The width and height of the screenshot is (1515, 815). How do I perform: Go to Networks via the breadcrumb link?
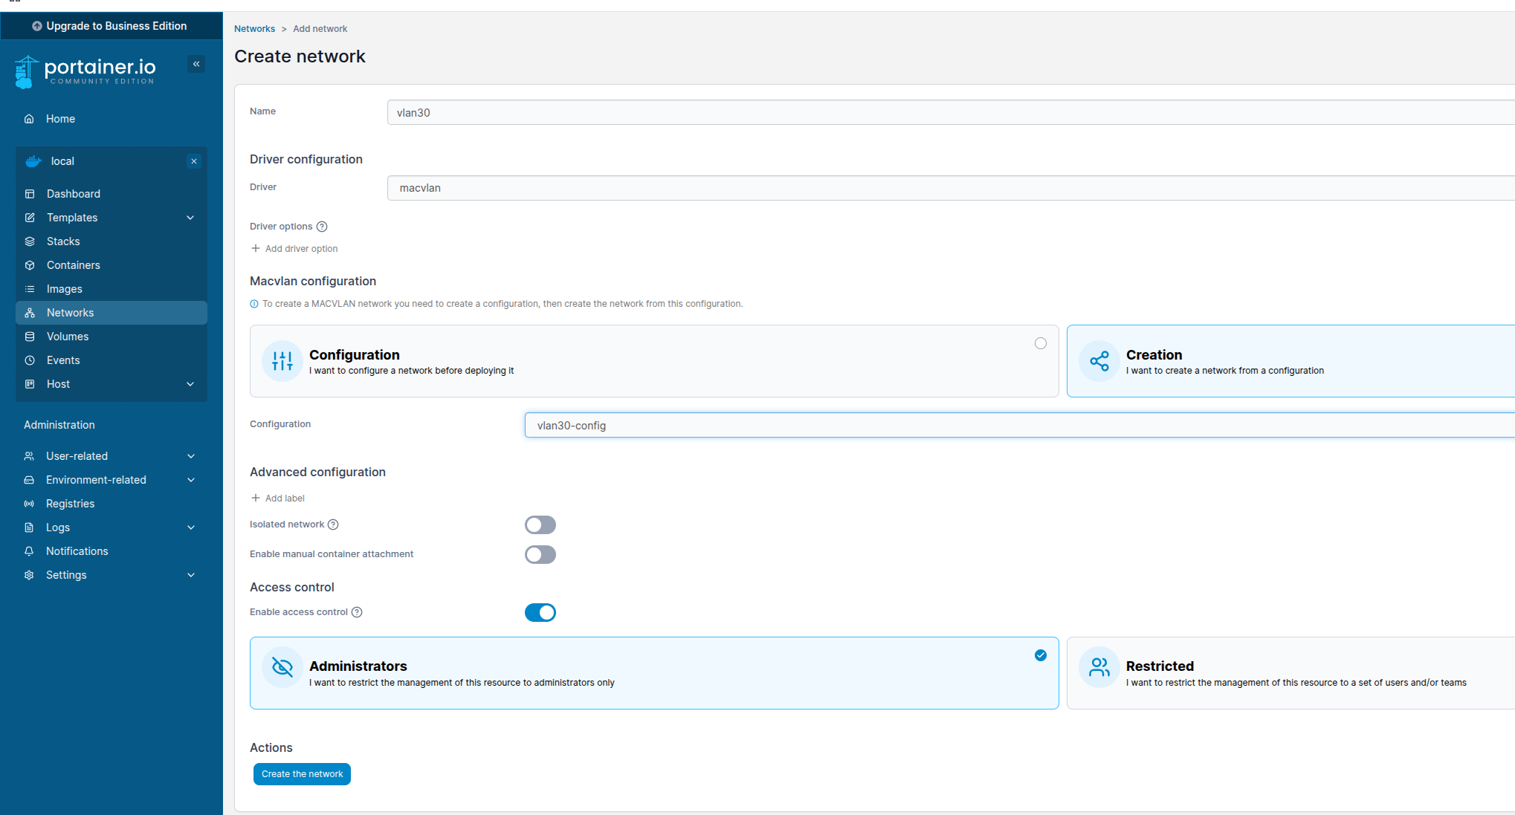254,28
